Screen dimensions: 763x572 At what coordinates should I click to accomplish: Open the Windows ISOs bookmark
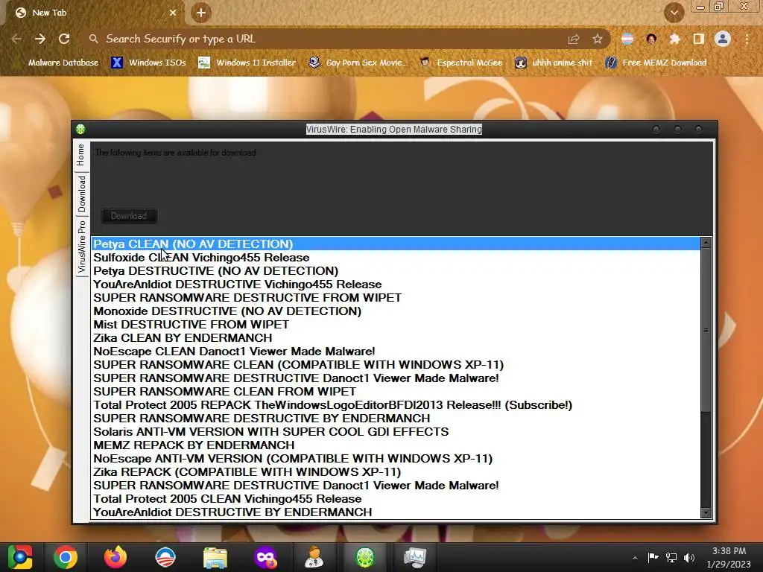tap(148, 63)
